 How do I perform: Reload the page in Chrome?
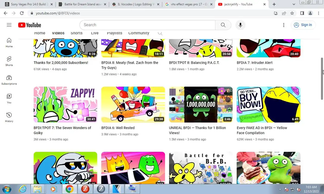pos(22,13)
